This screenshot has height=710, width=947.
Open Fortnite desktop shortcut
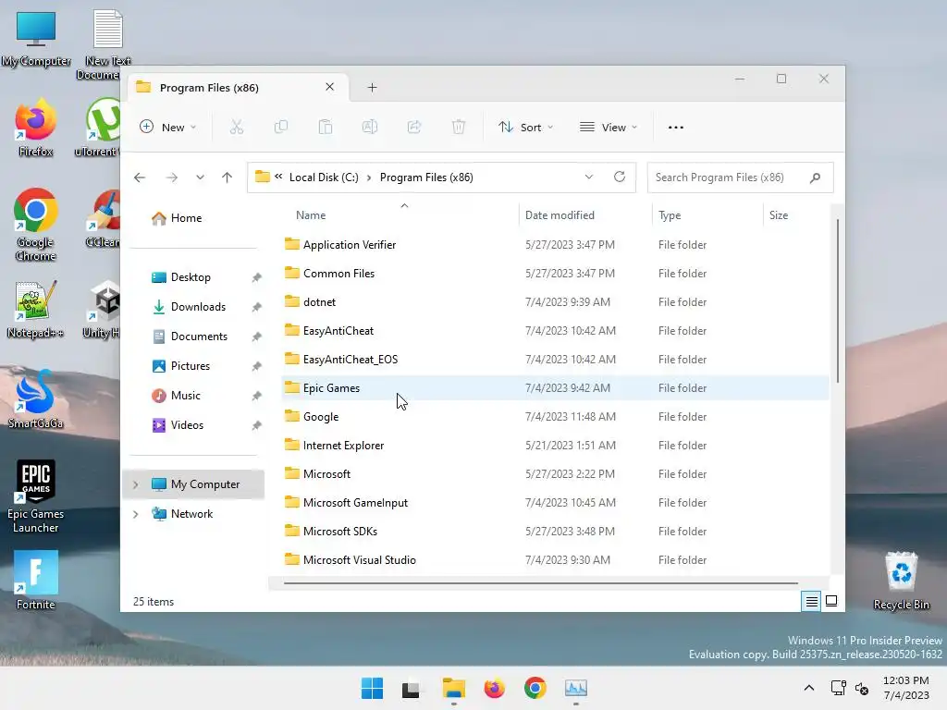tap(36, 581)
